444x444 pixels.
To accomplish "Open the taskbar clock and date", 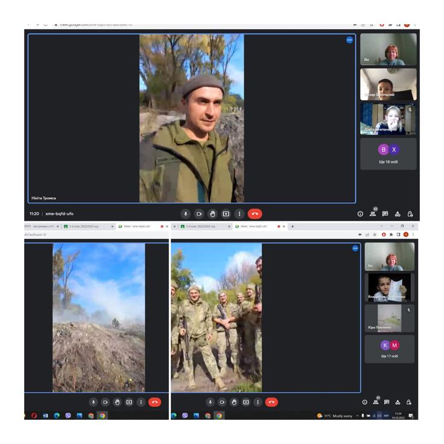I will click(398, 416).
